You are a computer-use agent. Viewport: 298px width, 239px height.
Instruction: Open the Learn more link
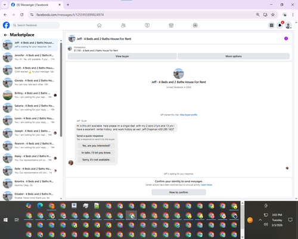(x=206, y=185)
